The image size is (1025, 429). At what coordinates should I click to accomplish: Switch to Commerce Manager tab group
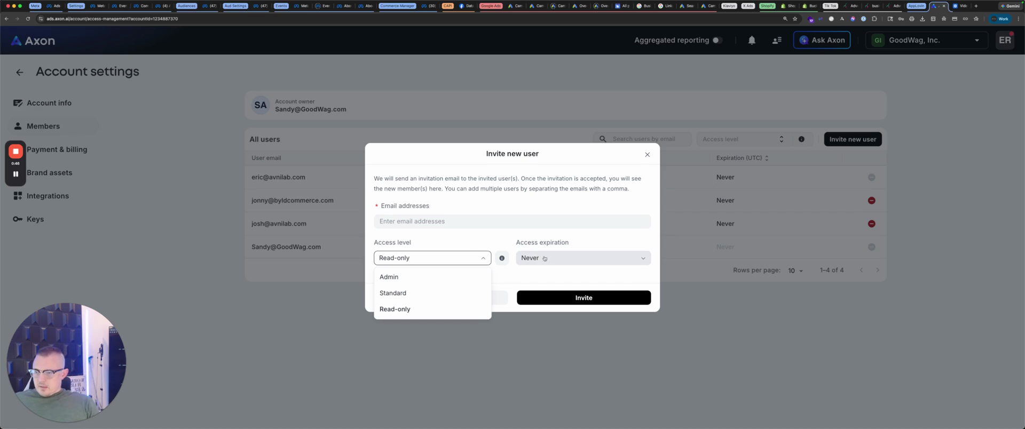(397, 6)
